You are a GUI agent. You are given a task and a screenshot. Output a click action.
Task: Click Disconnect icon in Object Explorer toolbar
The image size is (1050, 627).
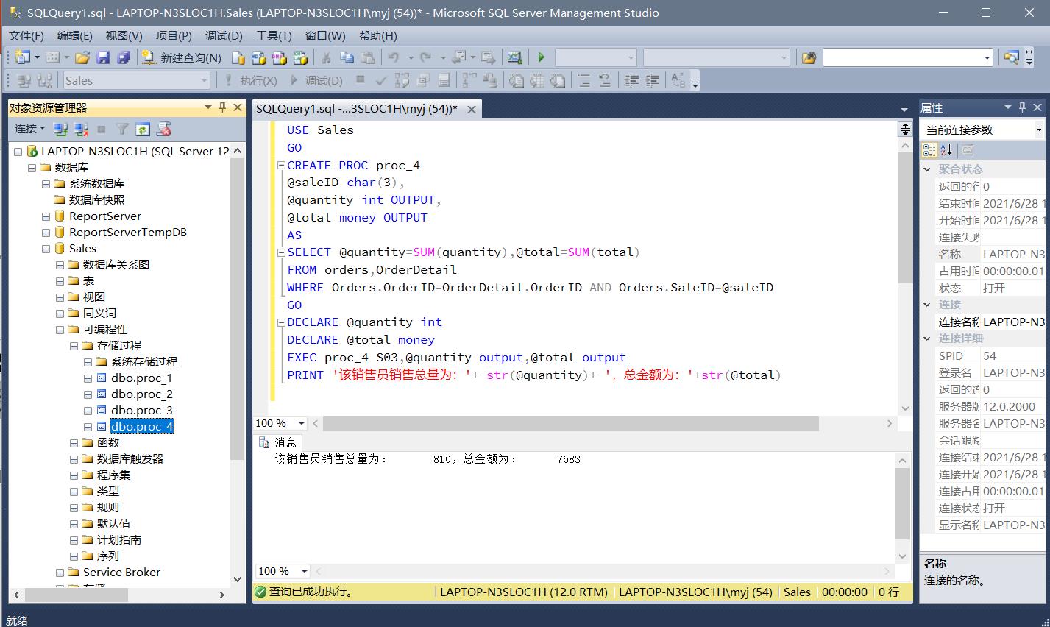pos(82,130)
